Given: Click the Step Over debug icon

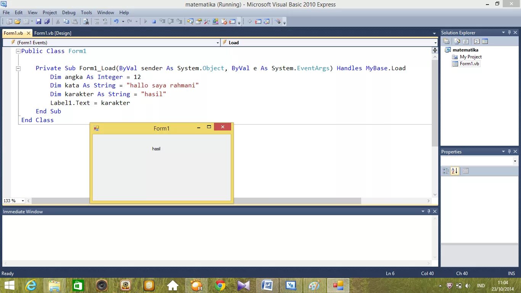Looking at the screenshot, I should (171, 21).
